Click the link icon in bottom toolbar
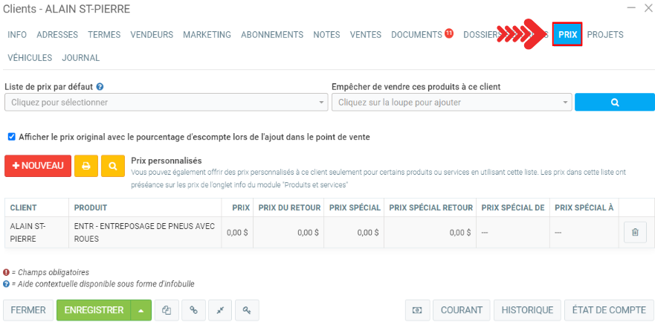 193,310
